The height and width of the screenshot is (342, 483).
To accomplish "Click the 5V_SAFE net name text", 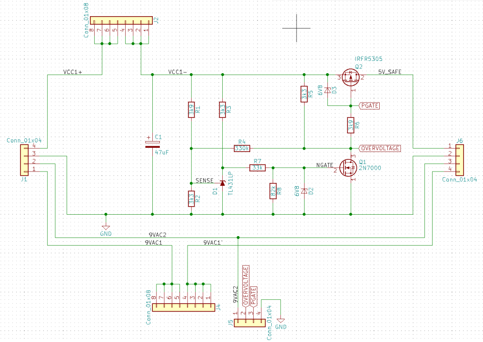I will tap(389, 72).
